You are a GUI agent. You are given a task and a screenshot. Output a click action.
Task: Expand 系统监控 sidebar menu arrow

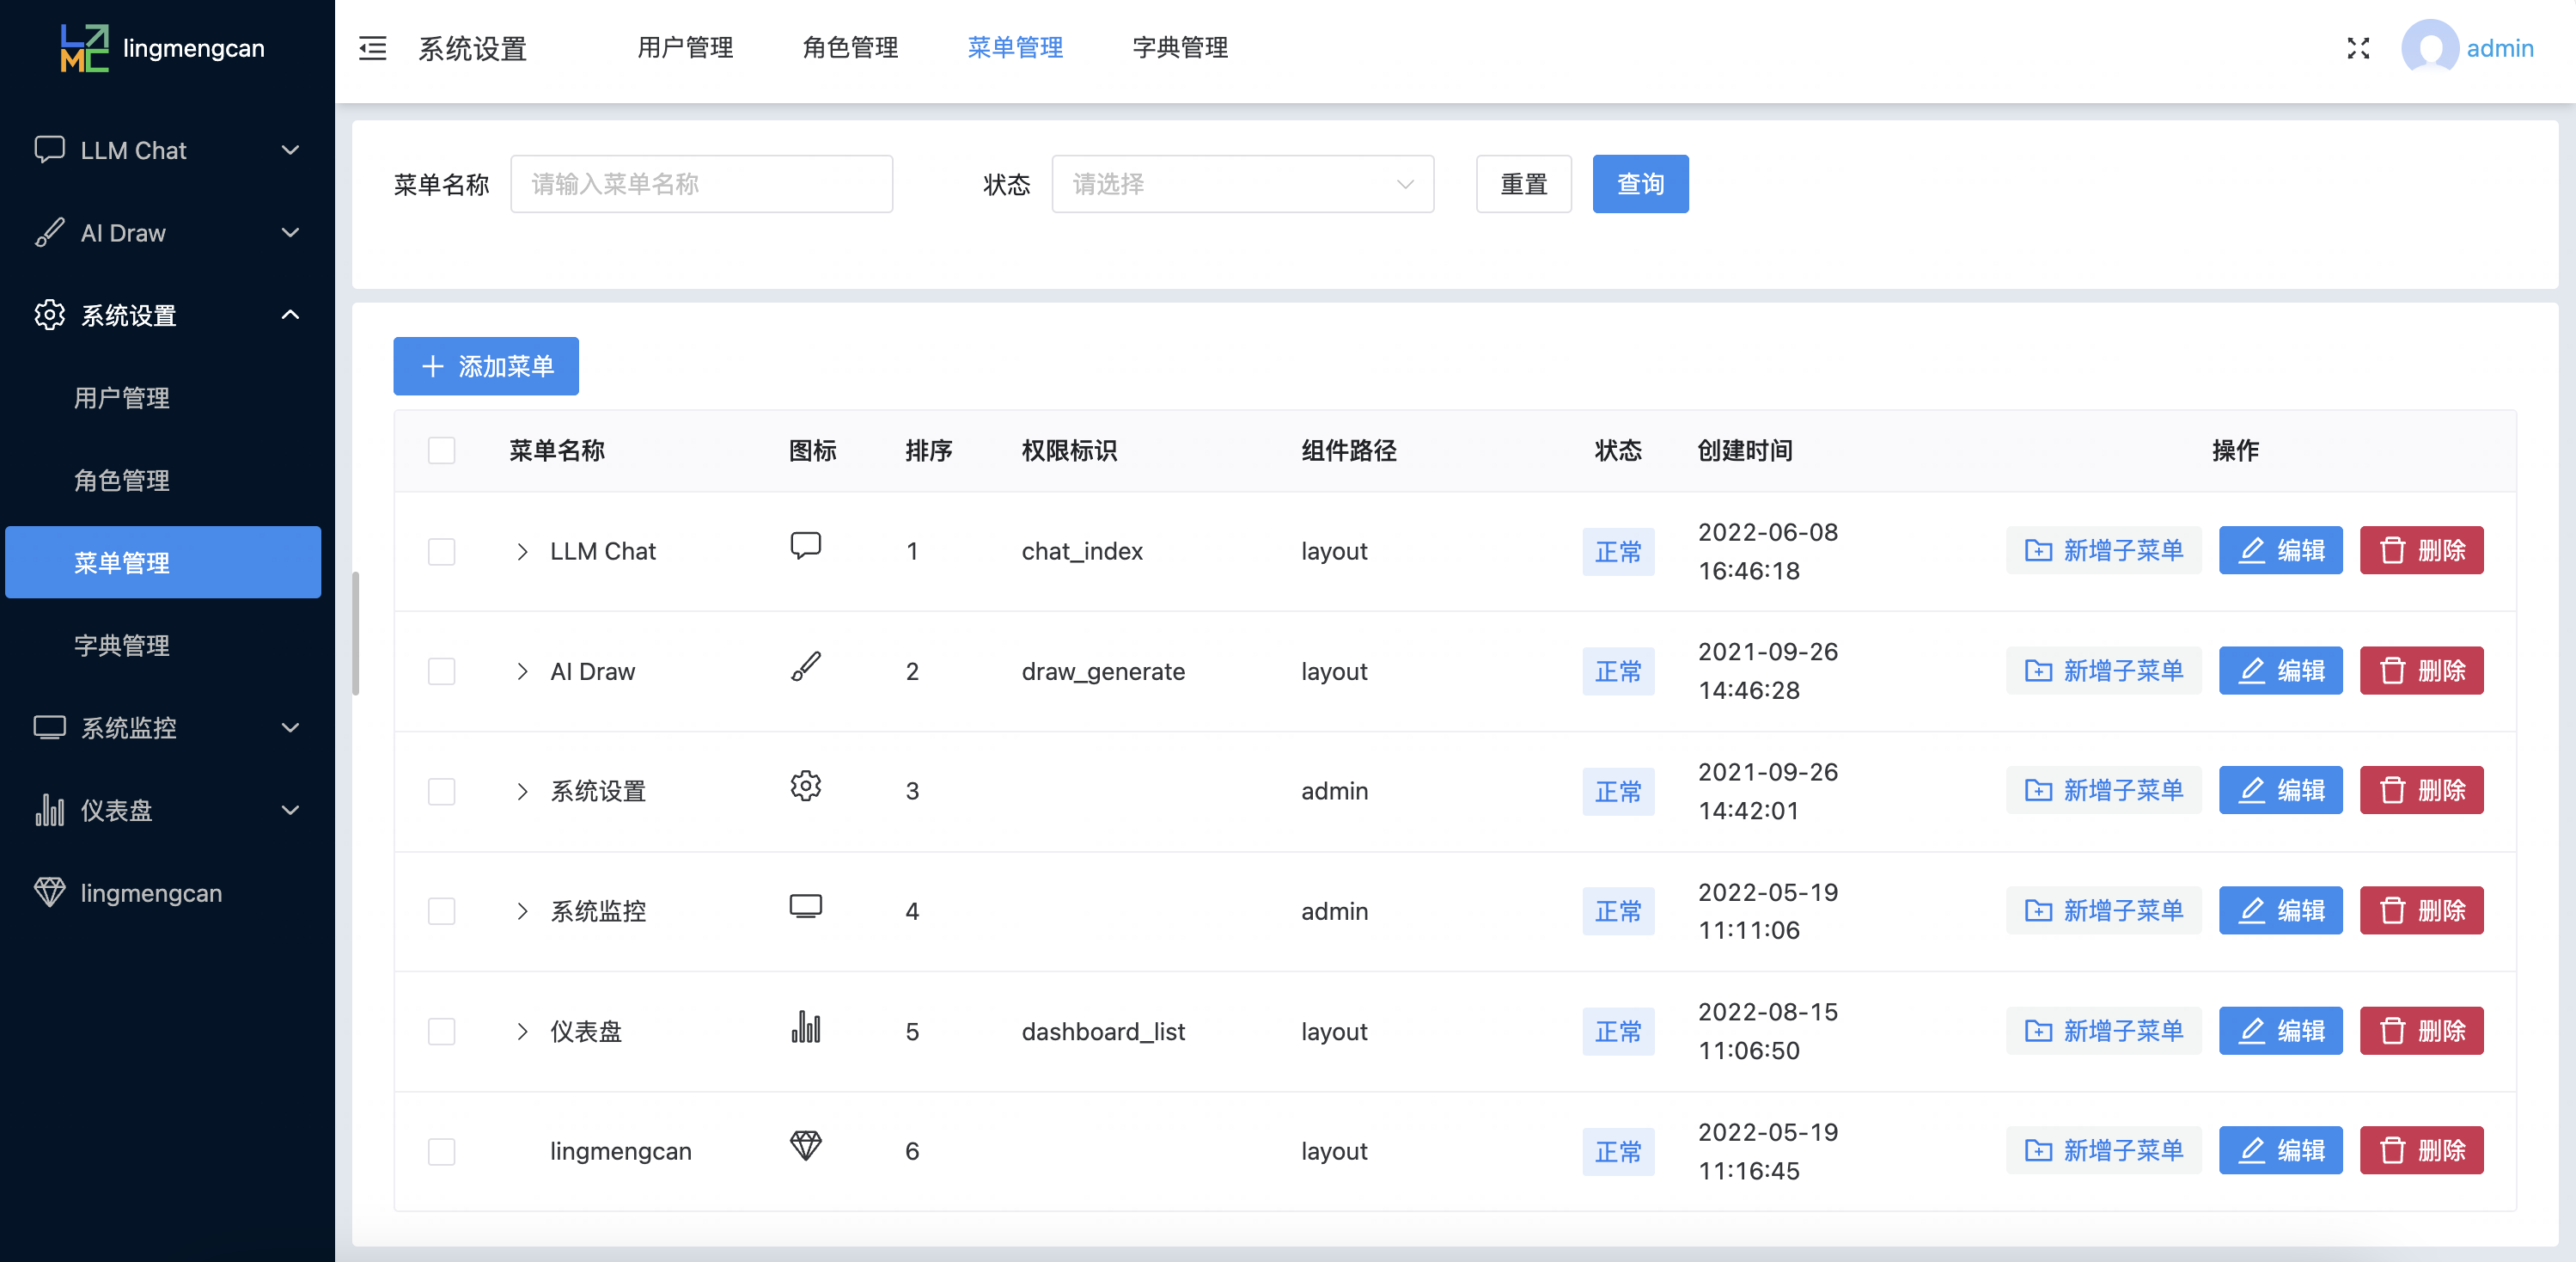290,727
